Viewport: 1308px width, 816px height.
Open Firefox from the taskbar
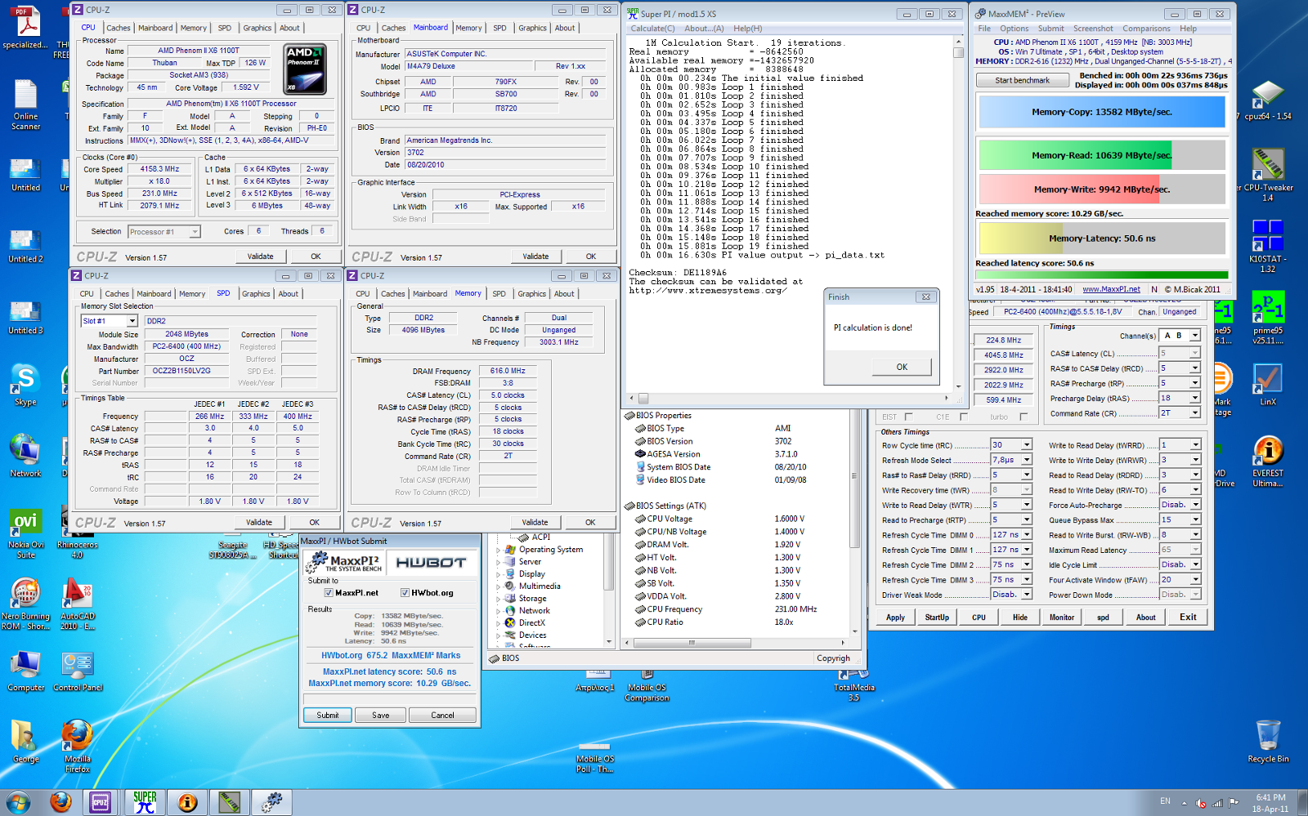(60, 802)
